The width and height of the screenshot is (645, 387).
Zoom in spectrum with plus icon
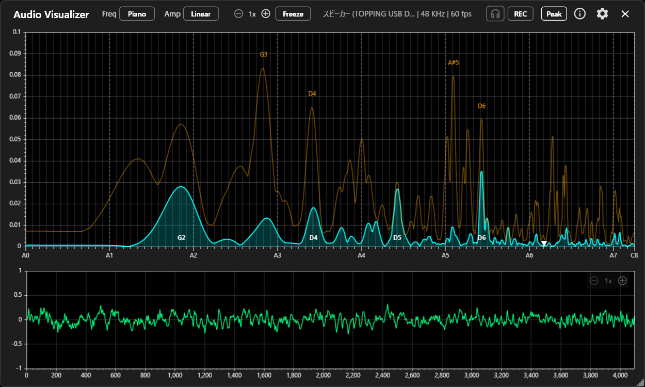tap(266, 14)
